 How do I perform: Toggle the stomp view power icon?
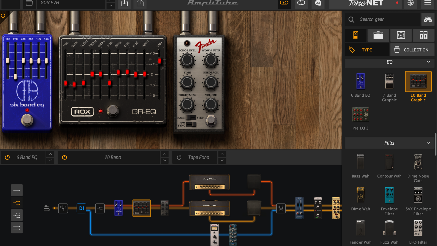pos(3,15)
